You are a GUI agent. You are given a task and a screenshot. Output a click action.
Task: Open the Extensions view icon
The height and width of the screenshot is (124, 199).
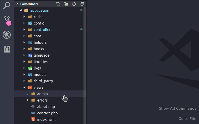[x=7, y=49]
